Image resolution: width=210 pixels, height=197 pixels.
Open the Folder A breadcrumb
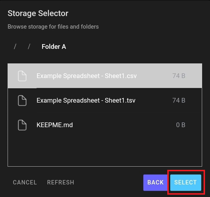(54, 47)
